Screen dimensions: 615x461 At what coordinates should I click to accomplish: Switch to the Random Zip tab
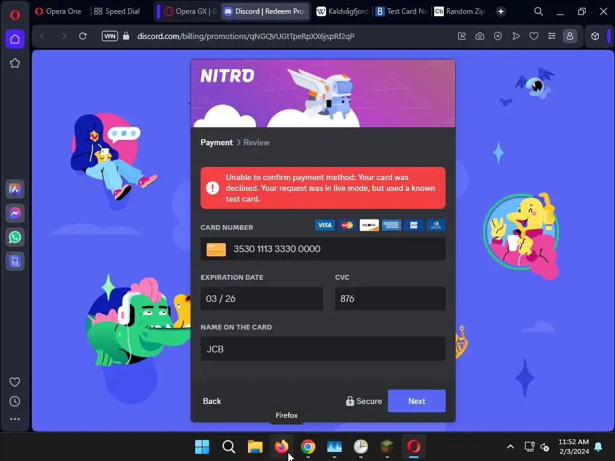tap(460, 11)
